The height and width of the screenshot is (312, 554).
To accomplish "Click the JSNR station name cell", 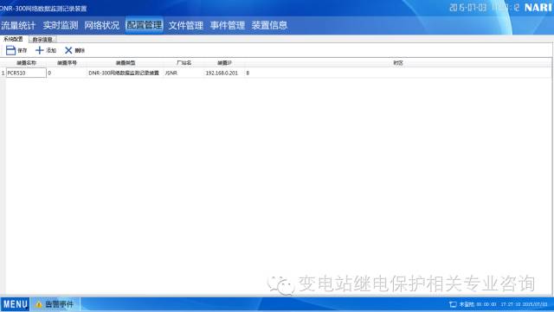I will [x=184, y=73].
